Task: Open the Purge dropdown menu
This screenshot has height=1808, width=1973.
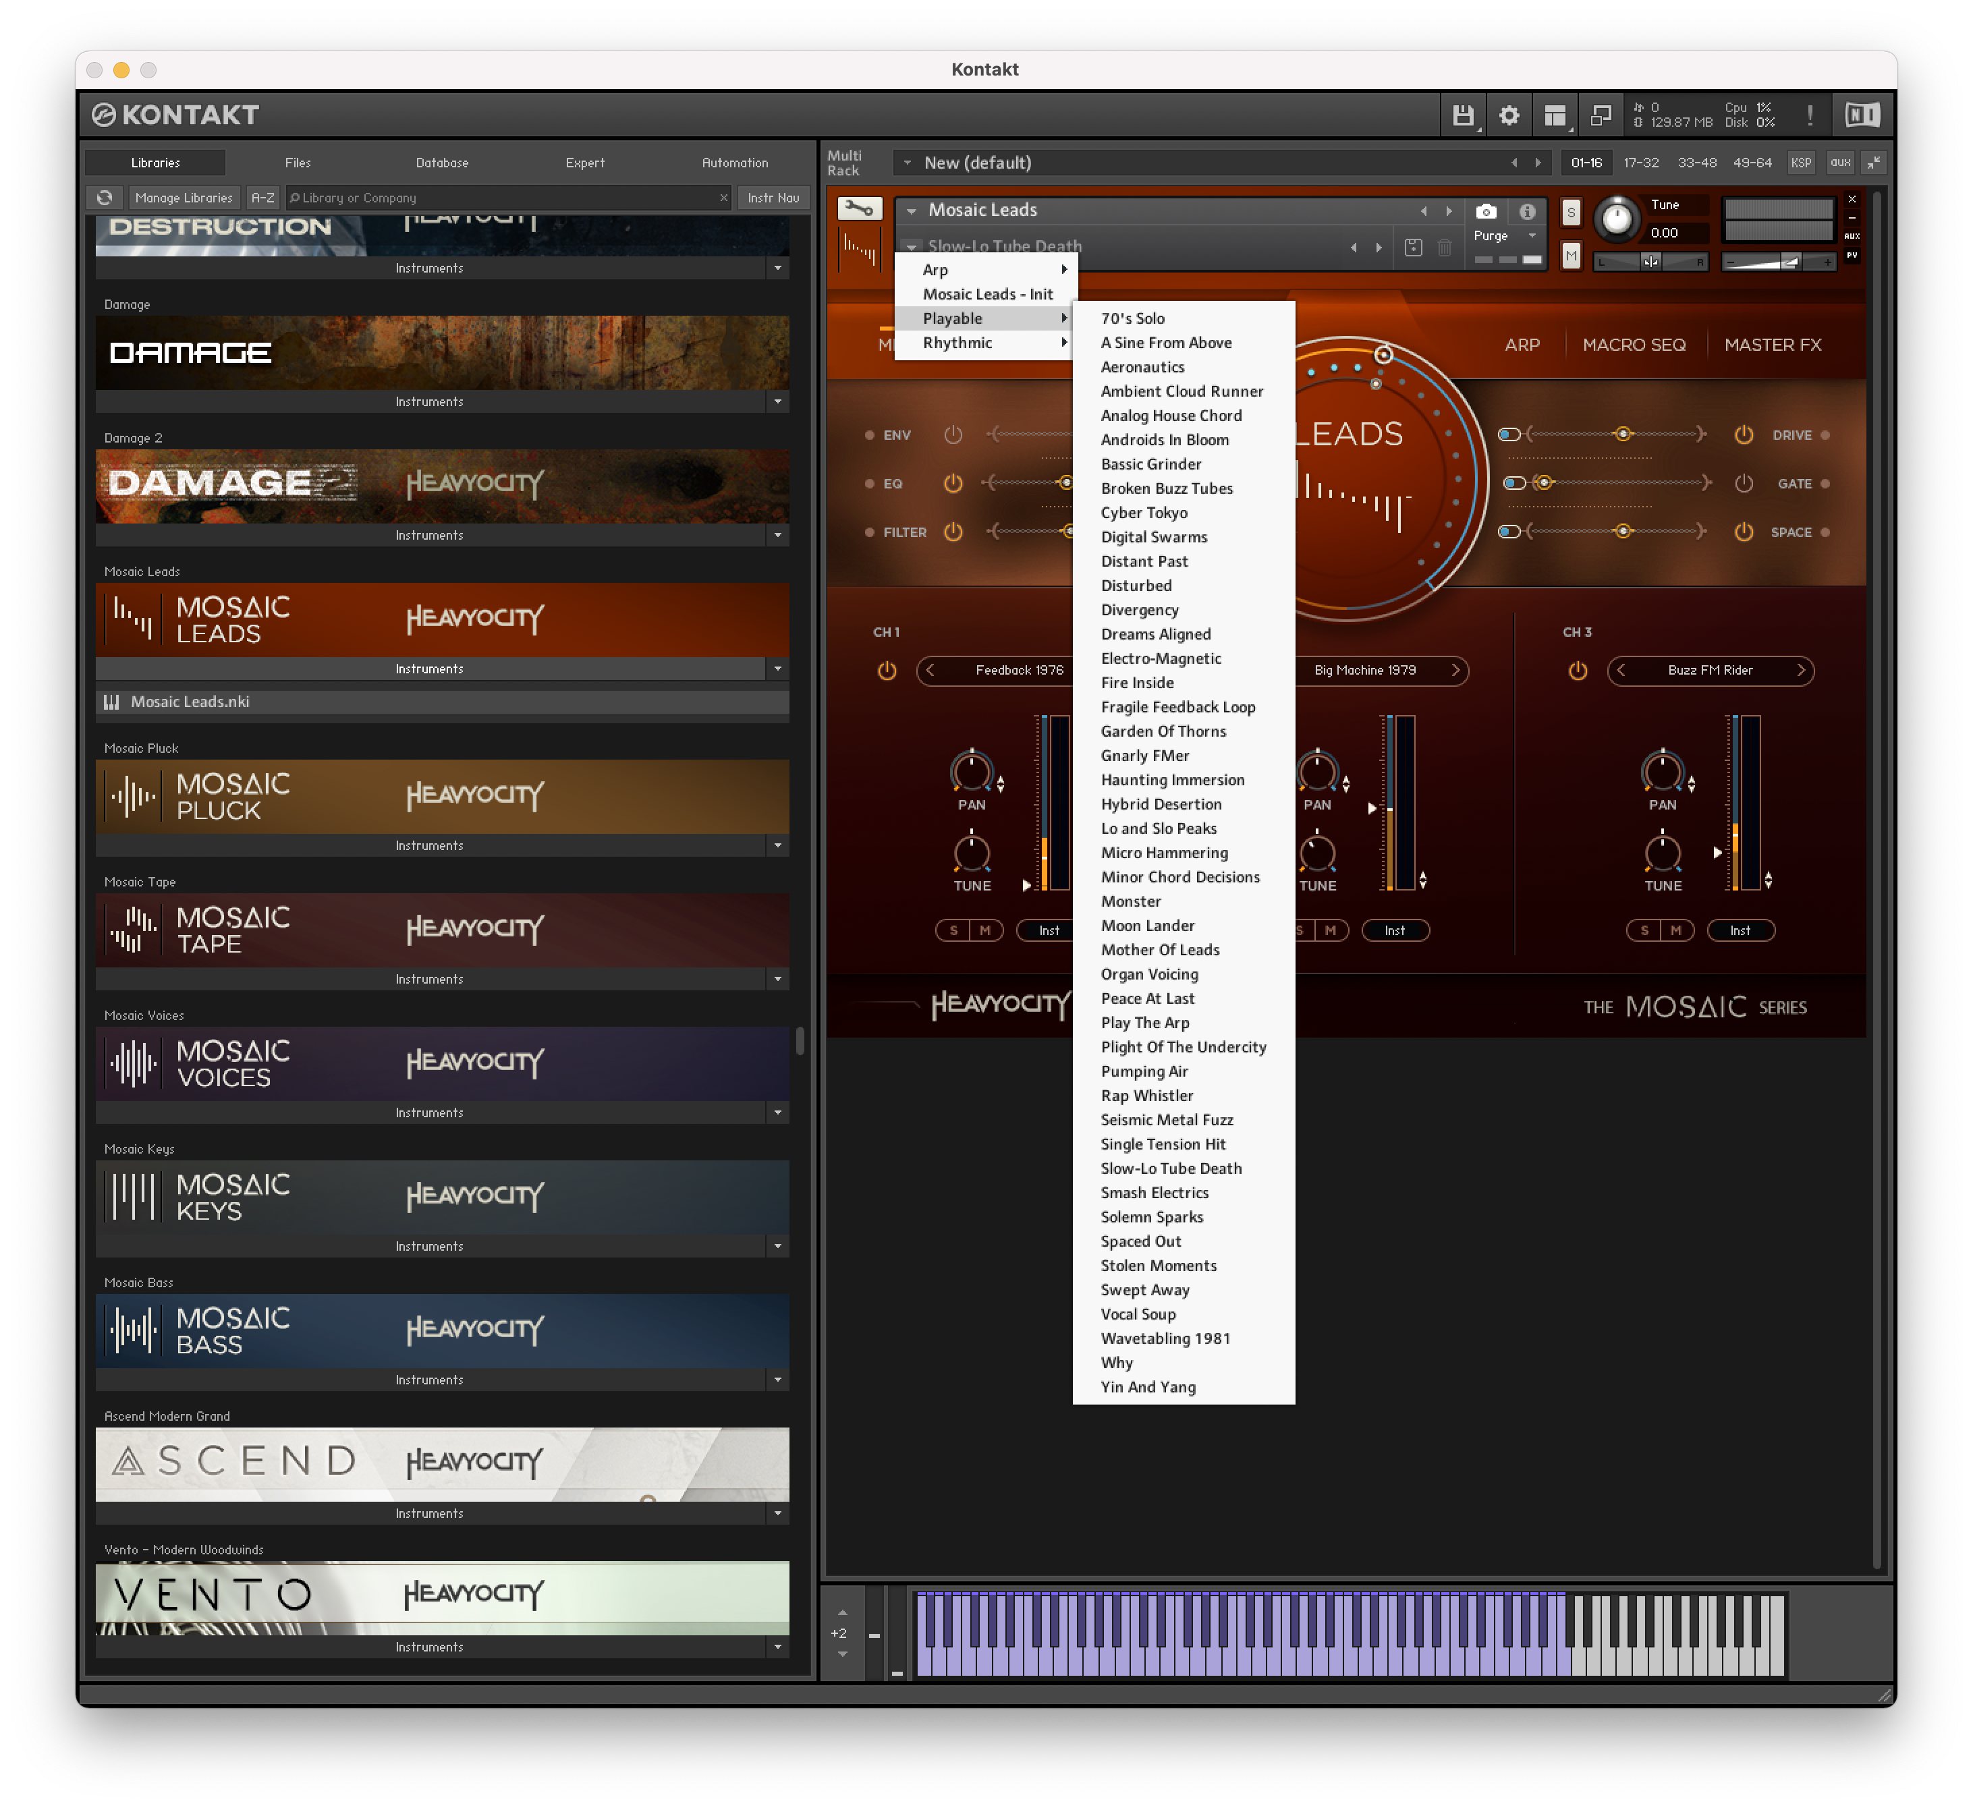Action: point(1506,236)
